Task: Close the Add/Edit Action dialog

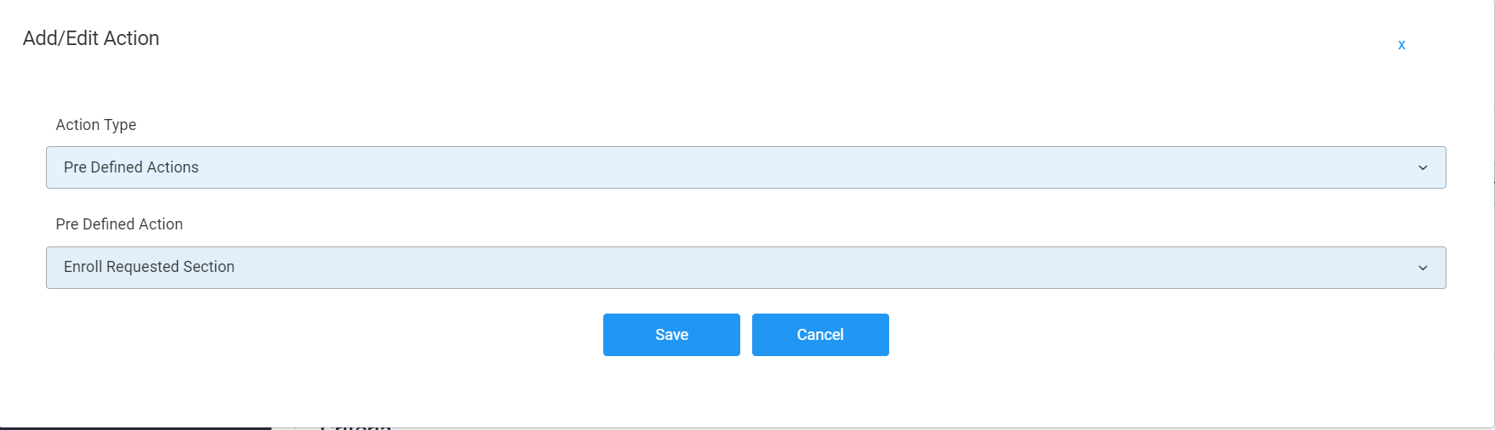Action: (x=1401, y=45)
